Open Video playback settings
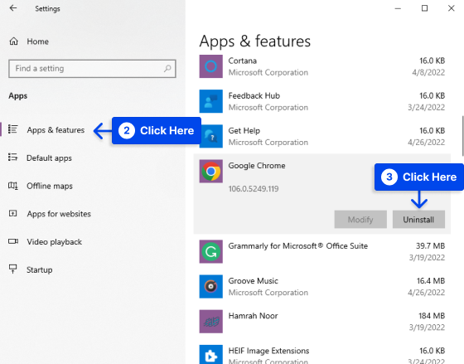The width and height of the screenshot is (464, 364). [x=45, y=241]
